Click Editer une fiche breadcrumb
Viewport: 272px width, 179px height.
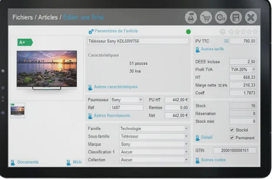click(x=84, y=17)
